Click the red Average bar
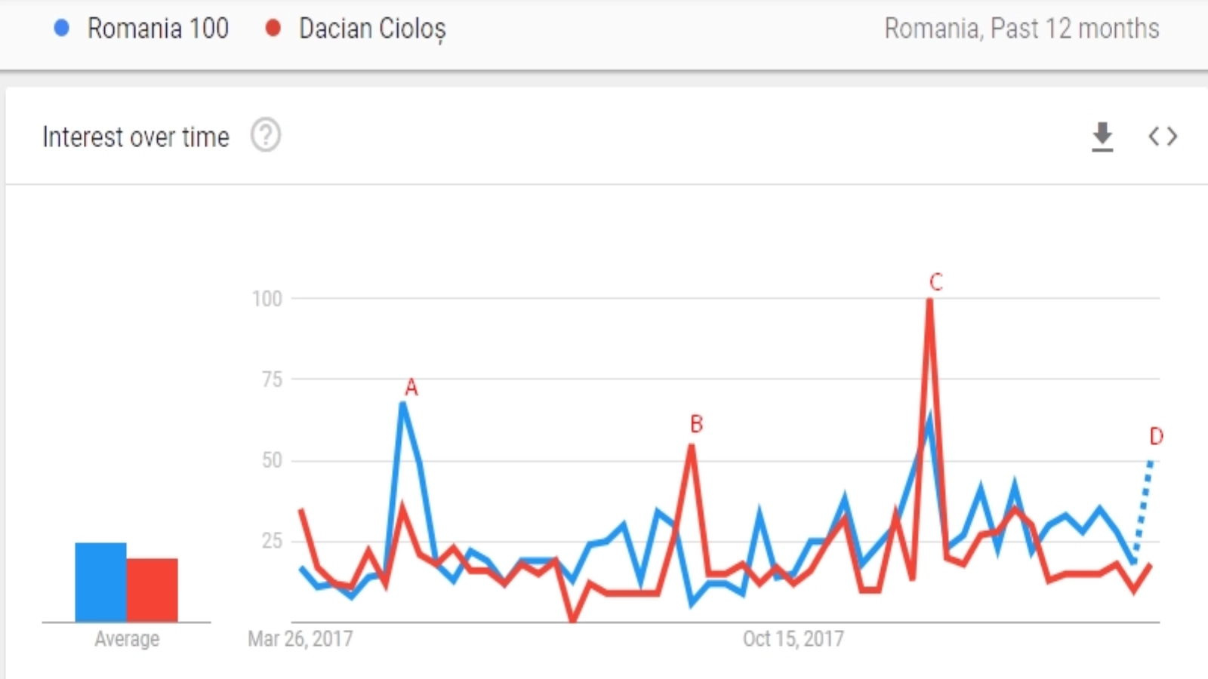The height and width of the screenshot is (679, 1208). tap(153, 590)
